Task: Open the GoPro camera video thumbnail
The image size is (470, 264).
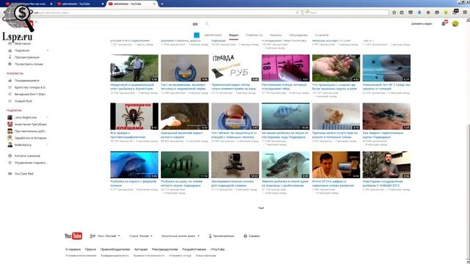Action: pos(235,164)
